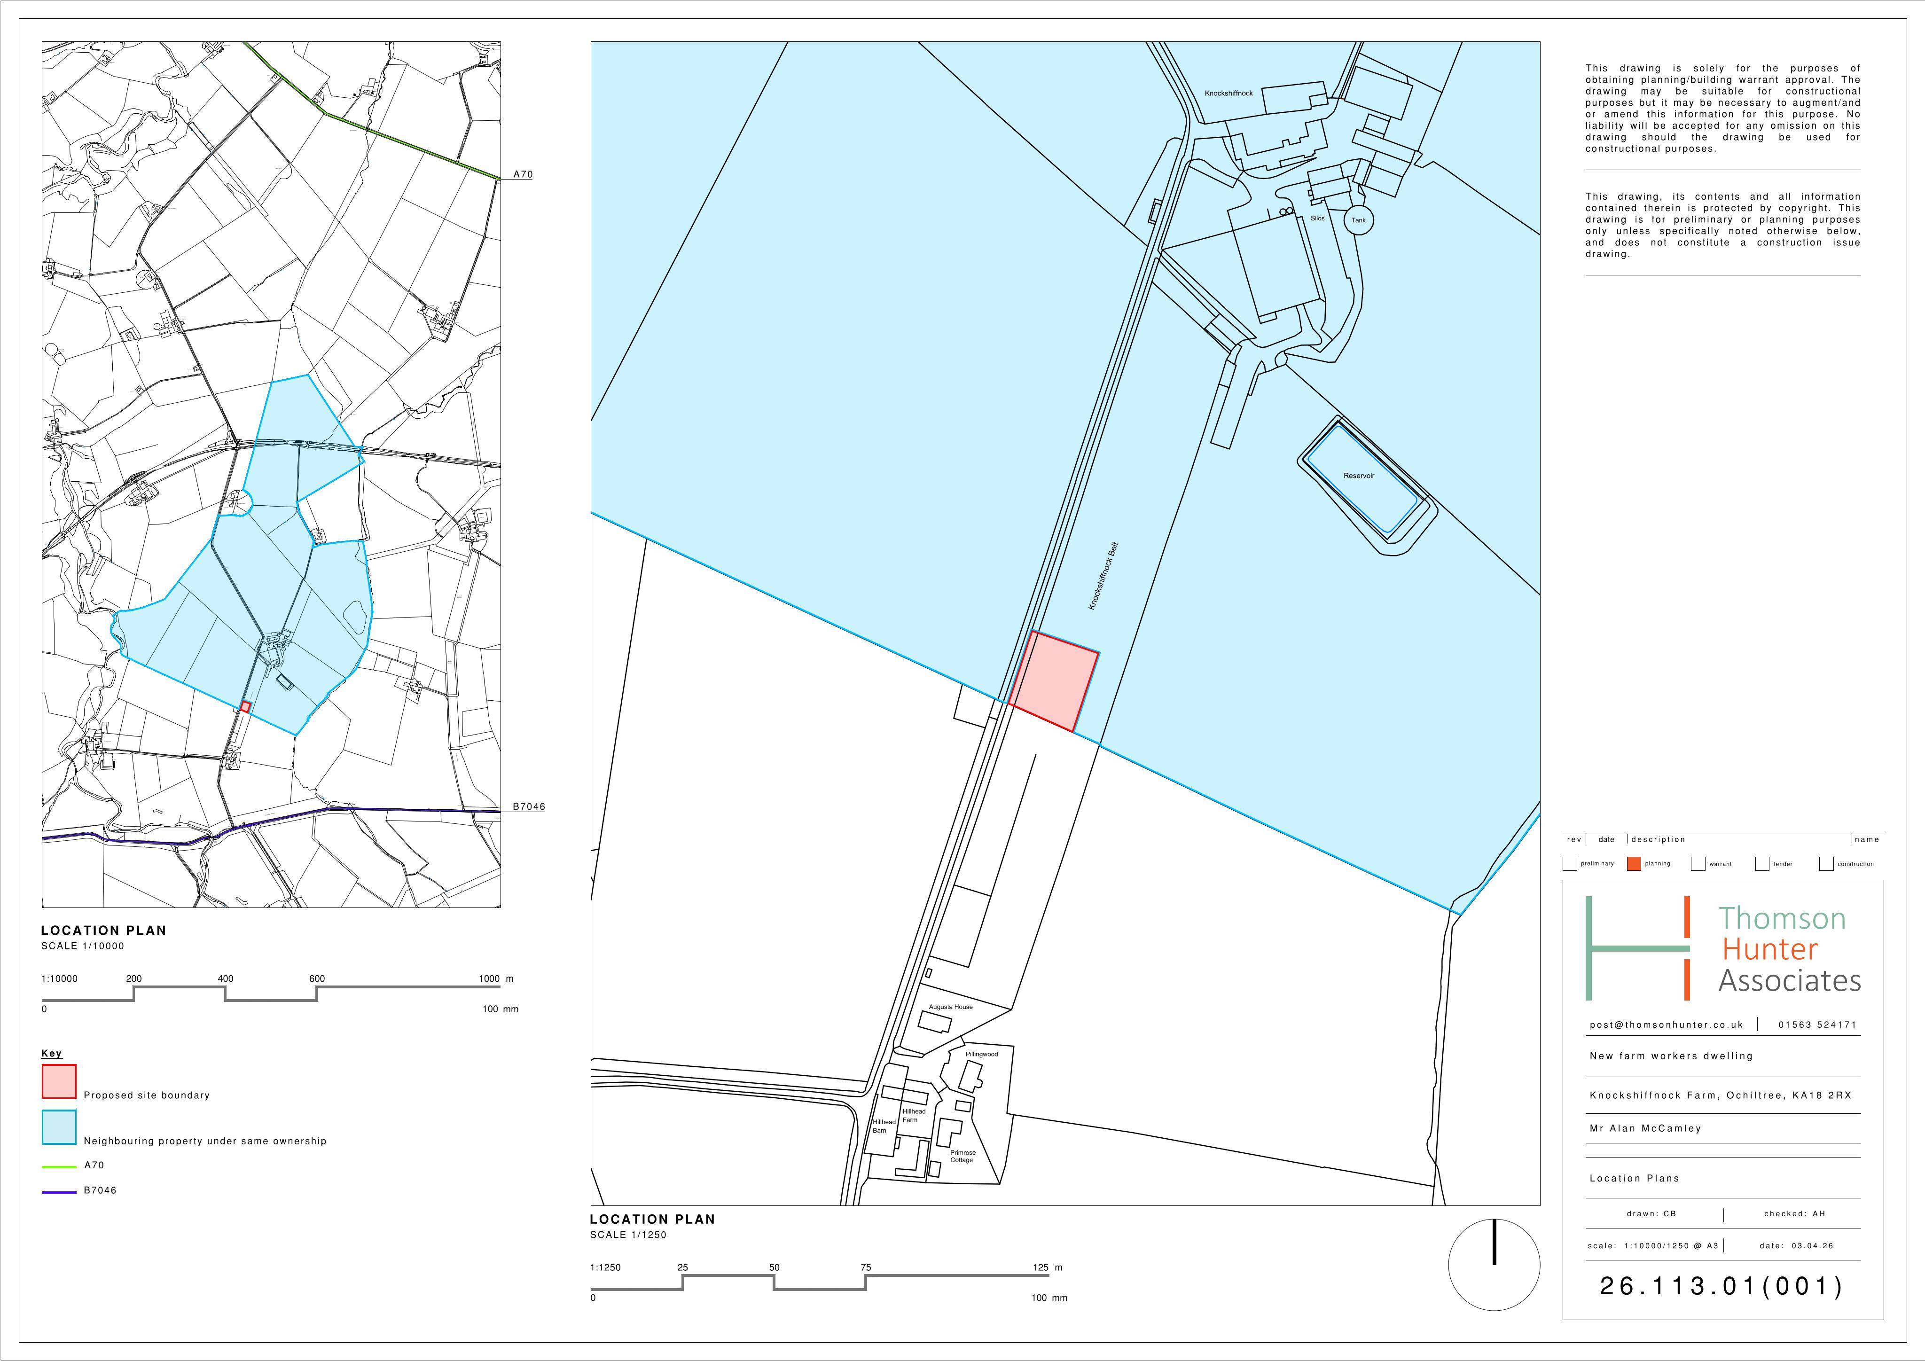Click the 'date: 03.04.26' field
The width and height of the screenshot is (1925, 1361).
pyautogui.click(x=1796, y=1246)
